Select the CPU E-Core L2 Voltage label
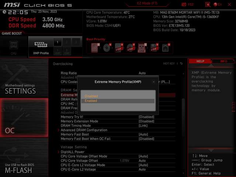Image resolution: width=236 pixels, height=177 pixels. (x=78, y=169)
